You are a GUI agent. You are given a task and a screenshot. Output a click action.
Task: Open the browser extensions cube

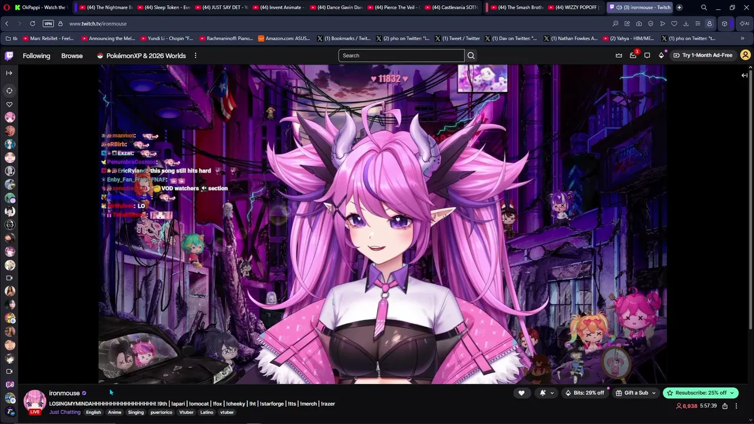point(725,24)
